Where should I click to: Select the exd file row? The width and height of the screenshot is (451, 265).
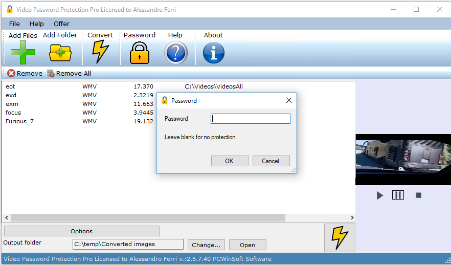coord(80,95)
